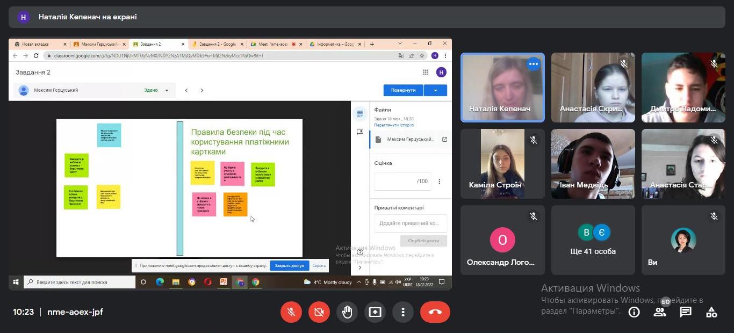Image resolution: width=734 pixels, height=333 pixels.
Task: Click the help question mark icon
Action: pos(360,252)
